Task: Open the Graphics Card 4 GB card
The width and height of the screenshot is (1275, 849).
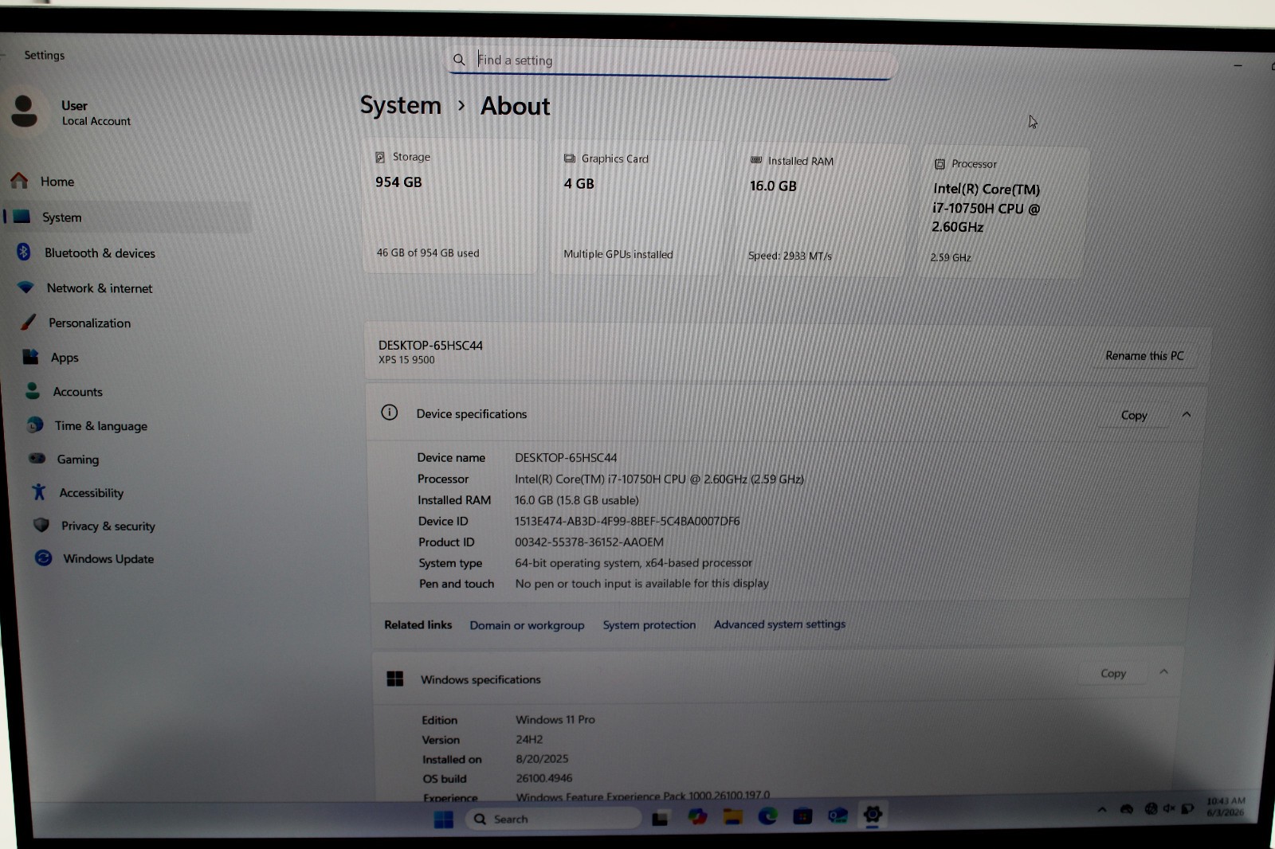Action: coord(637,209)
